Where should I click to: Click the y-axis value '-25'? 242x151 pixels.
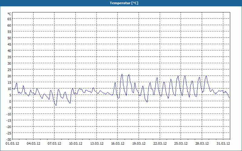coord(9,133)
